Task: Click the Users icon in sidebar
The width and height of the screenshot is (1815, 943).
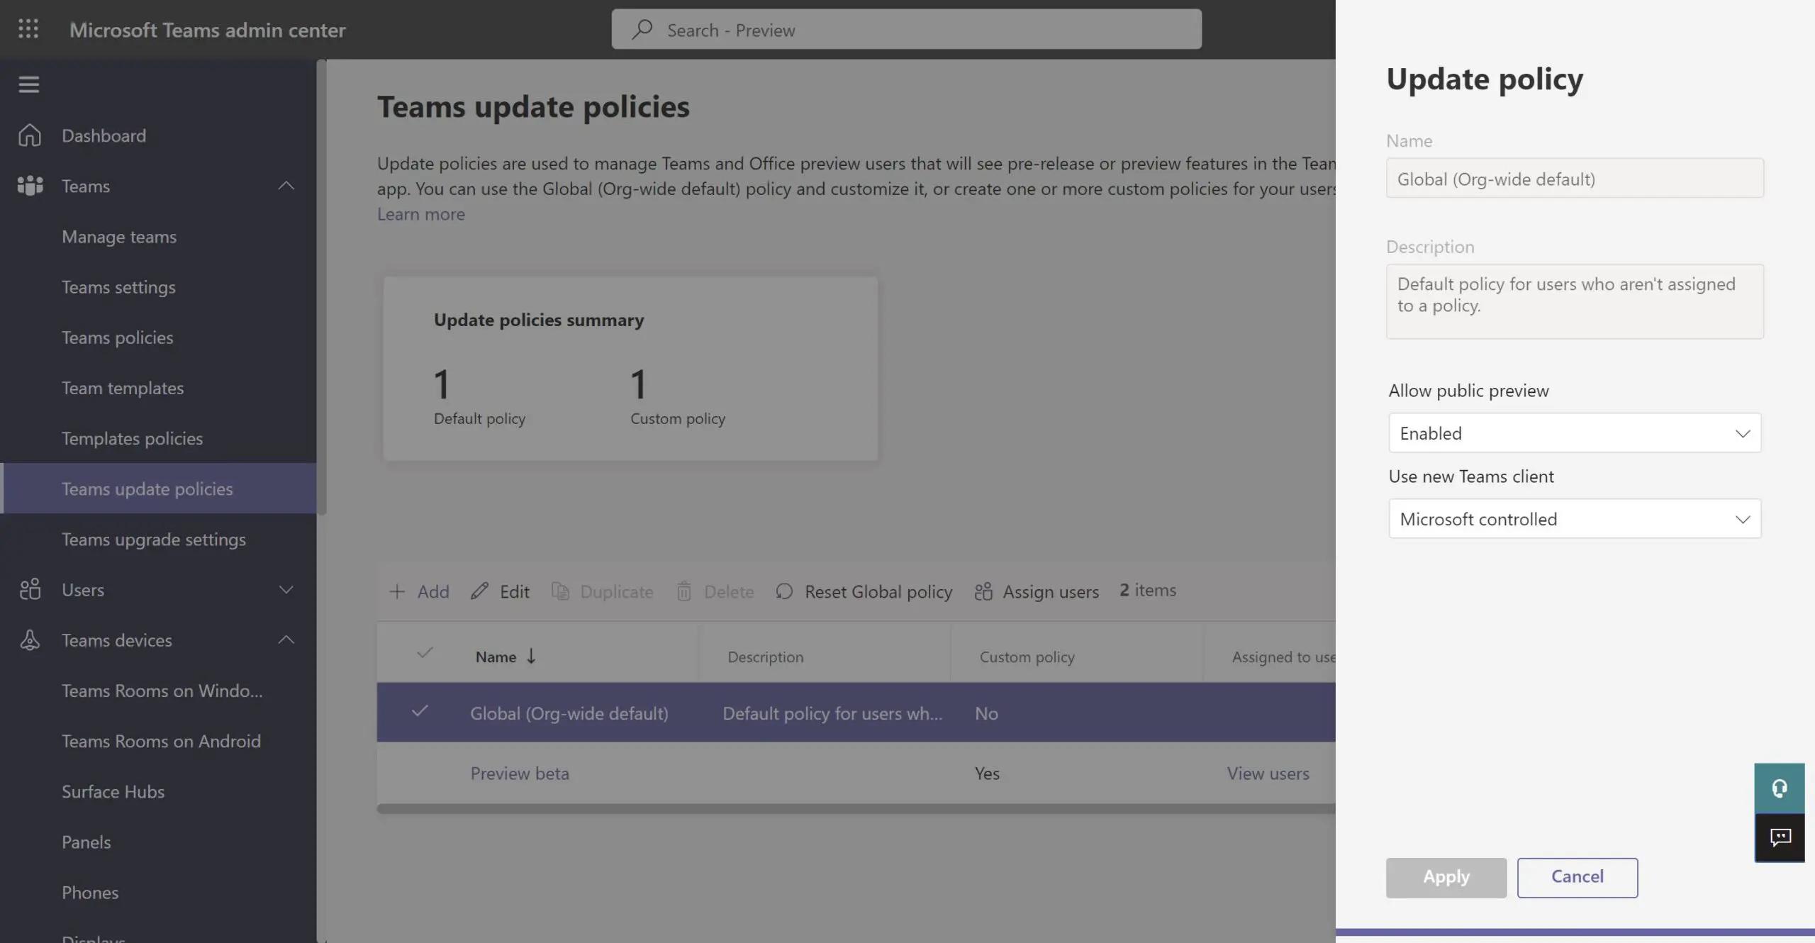Action: [30, 589]
